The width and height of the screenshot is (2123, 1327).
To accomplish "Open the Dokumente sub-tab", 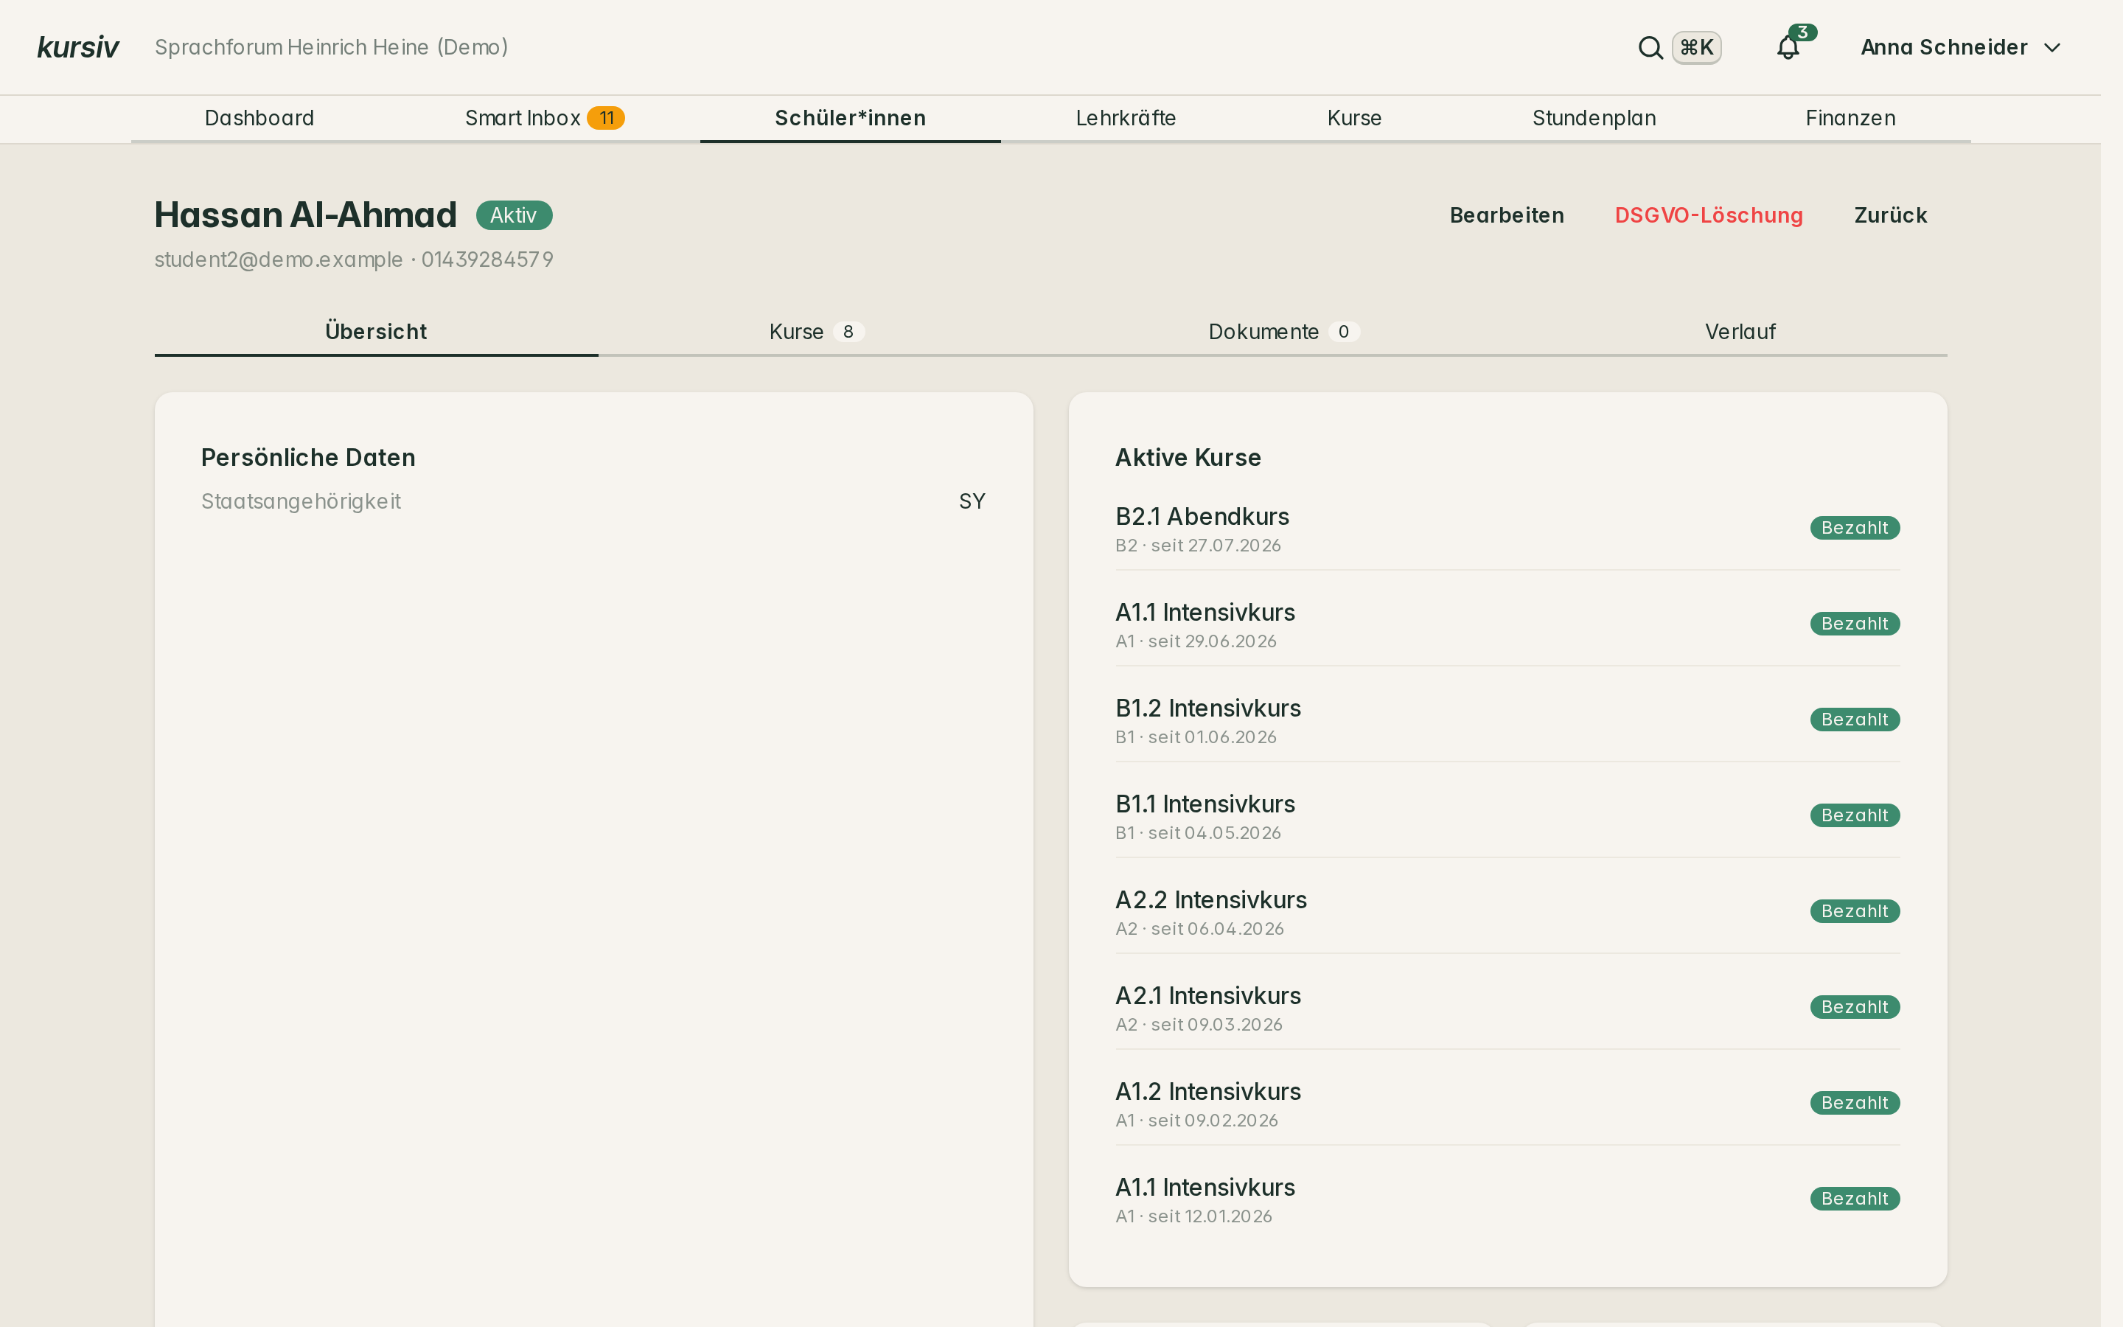I will tap(1283, 332).
